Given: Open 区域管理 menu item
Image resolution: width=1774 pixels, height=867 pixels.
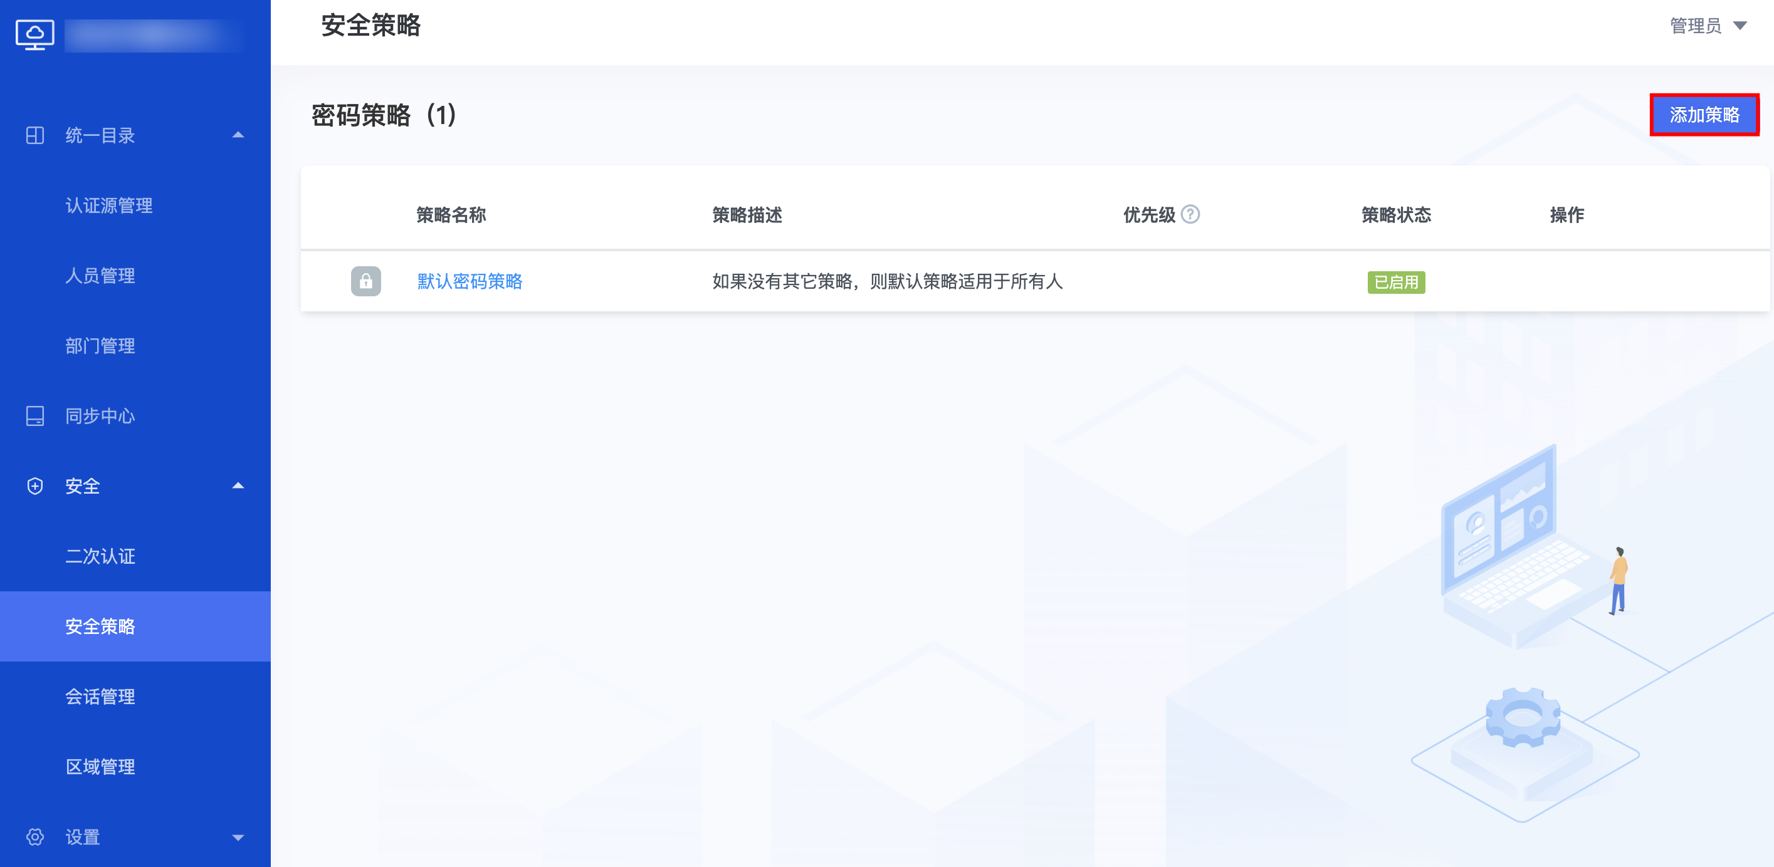Looking at the screenshot, I should point(100,767).
